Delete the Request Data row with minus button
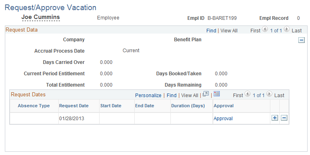 pos(302,40)
